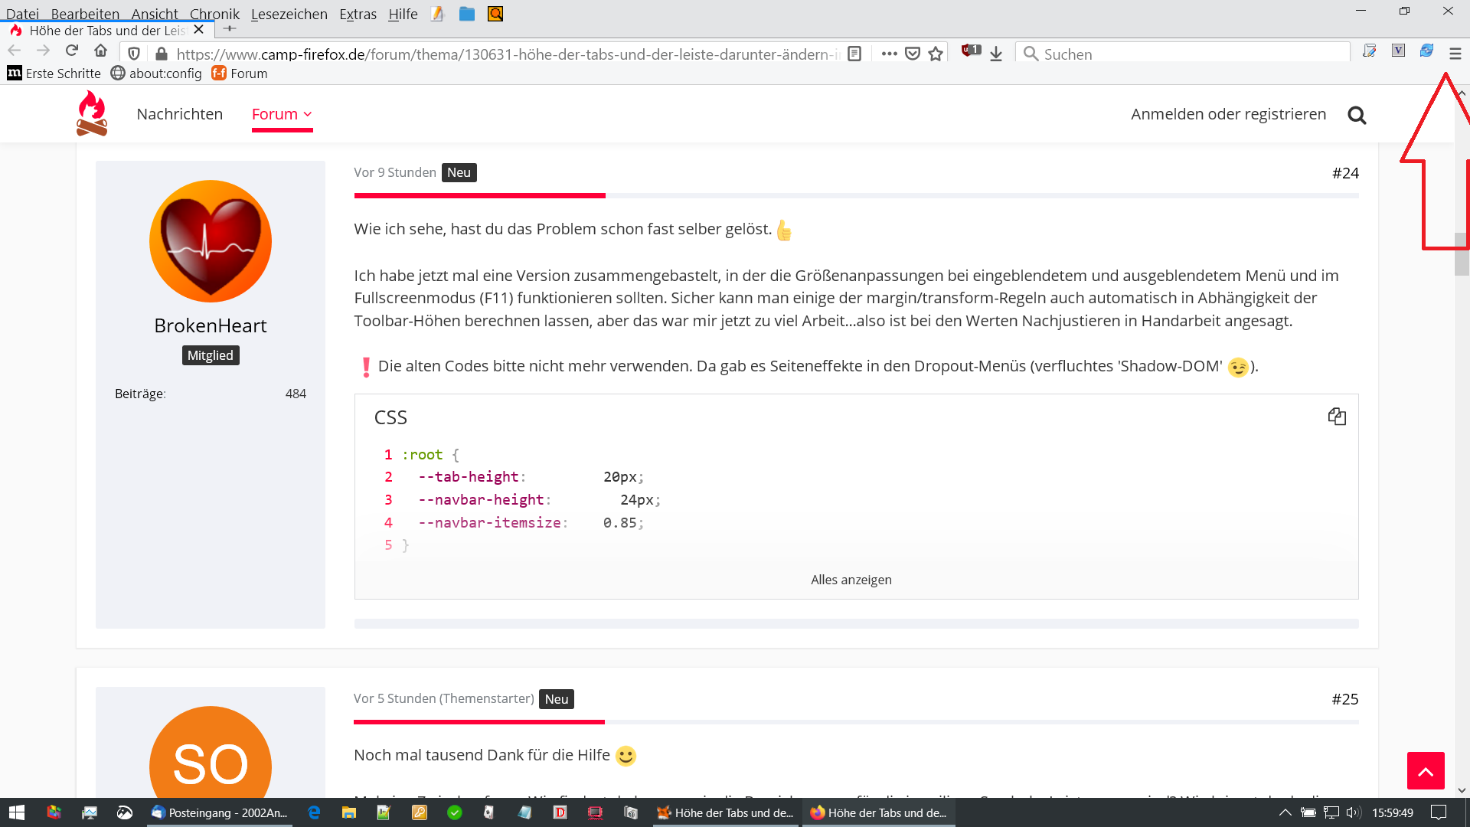Open the downloads arrow icon

click(996, 54)
